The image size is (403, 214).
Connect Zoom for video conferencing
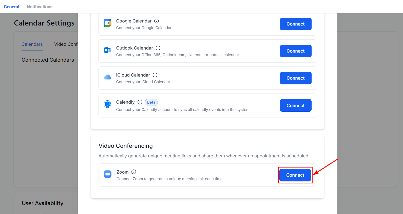295,175
